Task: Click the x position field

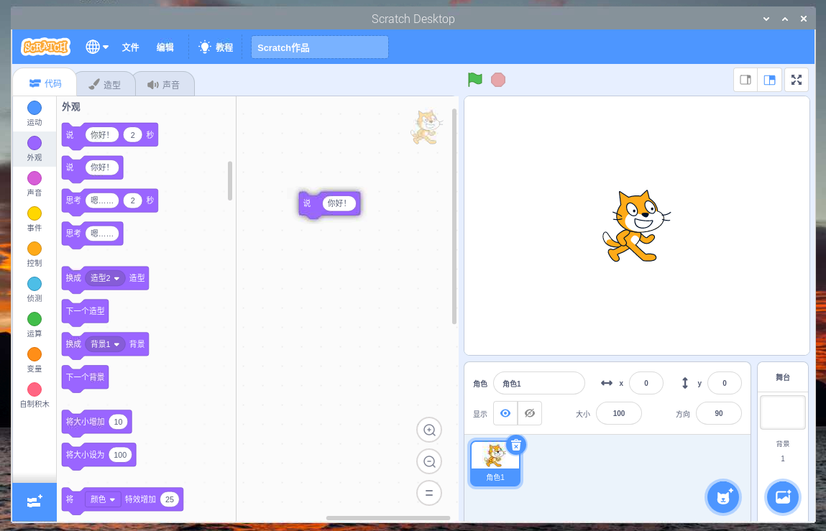Action: pyautogui.click(x=646, y=383)
